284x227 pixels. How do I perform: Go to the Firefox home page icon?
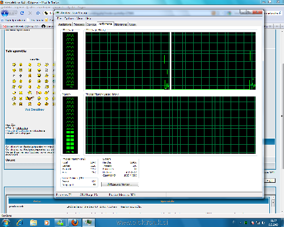(x=38, y=13)
